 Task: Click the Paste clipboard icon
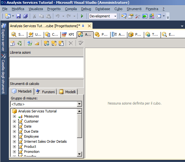coord(48,16)
